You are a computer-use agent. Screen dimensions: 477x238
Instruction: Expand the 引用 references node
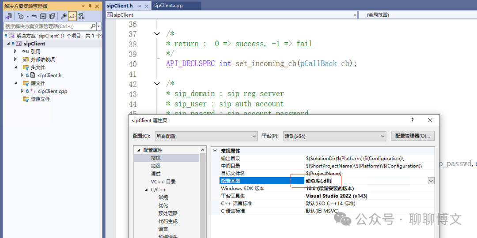pos(15,52)
